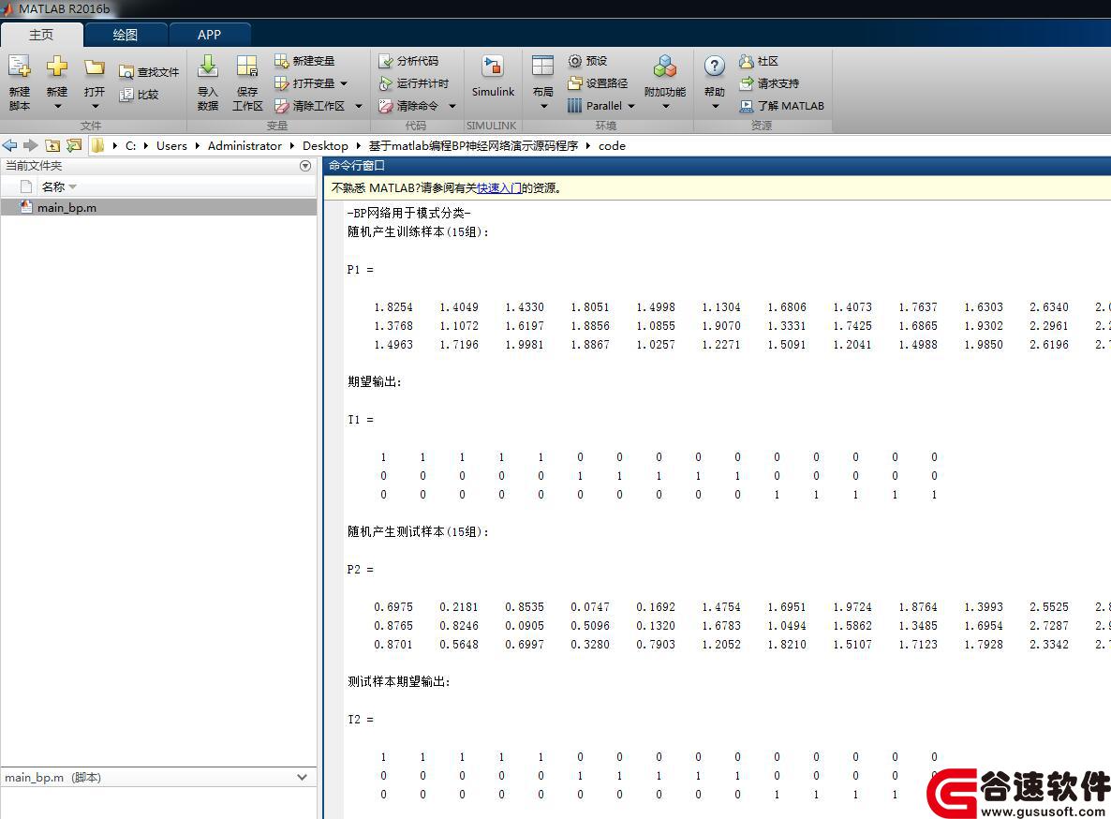Switch to Plots (绘图) tab
The width and height of the screenshot is (1111, 819).
point(126,35)
